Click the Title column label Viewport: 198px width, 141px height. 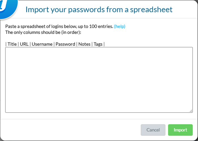pyautogui.click(x=12, y=44)
